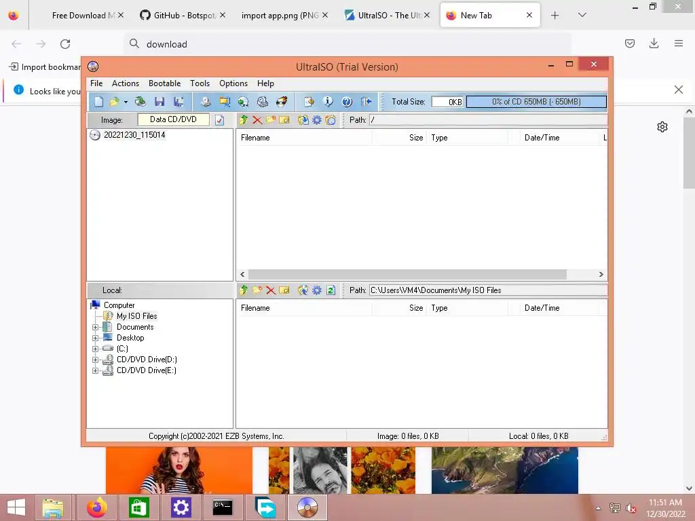
Task: Click the Open CD/DVD green disc icon
Action: [140, 102]
